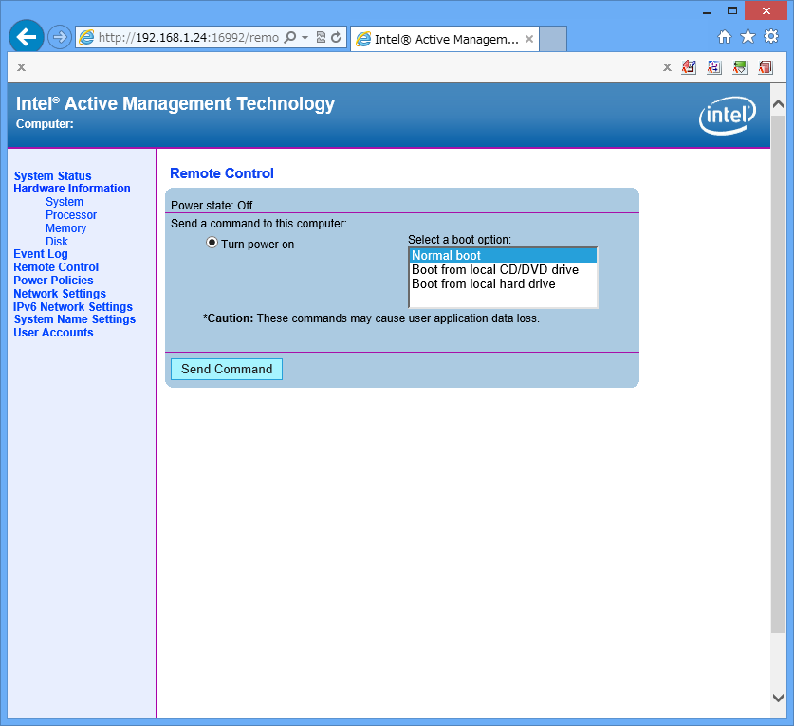
Task: Click the Refresh page icon
Action: [x=336, y=38]
